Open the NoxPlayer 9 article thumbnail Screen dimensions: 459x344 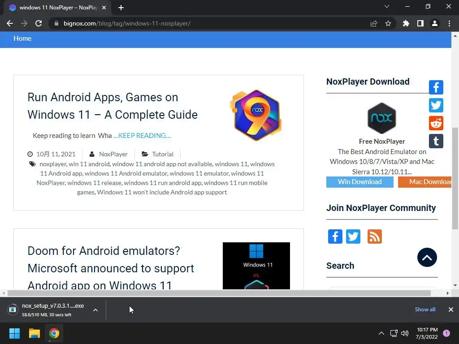(x=256, y=115)
